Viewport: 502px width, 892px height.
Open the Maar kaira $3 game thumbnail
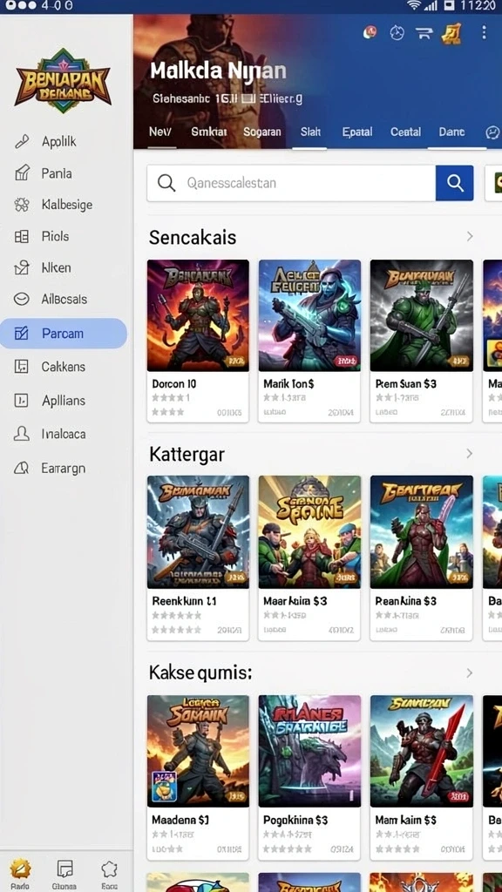(309, 532)
